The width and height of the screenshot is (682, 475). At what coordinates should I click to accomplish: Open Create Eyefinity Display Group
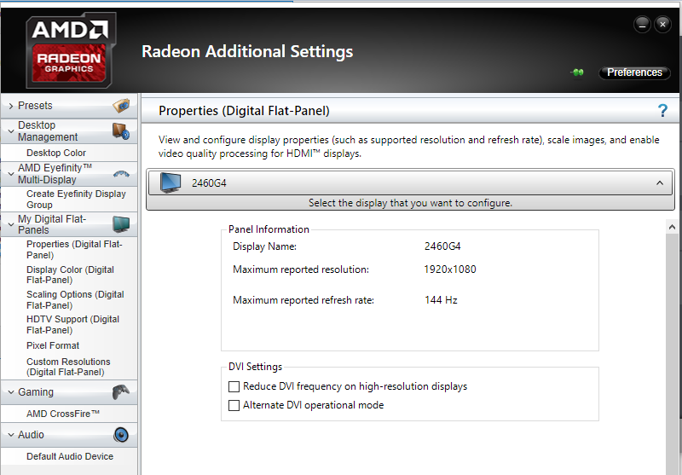click(x=76, y=200)
